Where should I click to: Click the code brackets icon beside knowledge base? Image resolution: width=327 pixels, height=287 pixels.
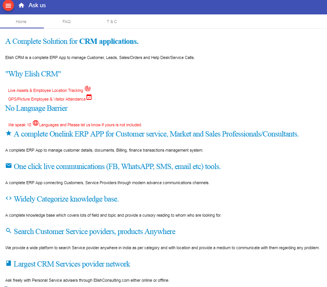tap(9, 198)
